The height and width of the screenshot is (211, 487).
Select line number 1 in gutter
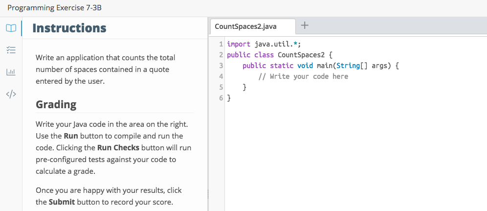click(221, 44)
